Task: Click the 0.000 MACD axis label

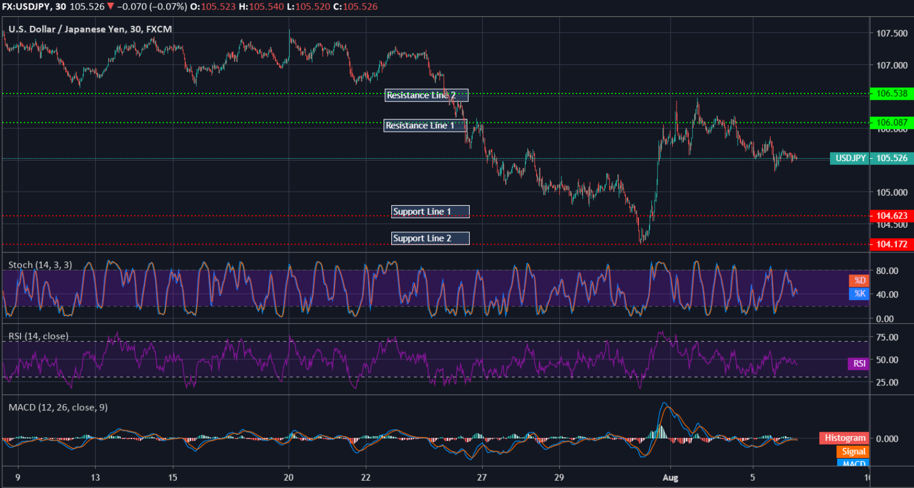Action: (887, 438)
